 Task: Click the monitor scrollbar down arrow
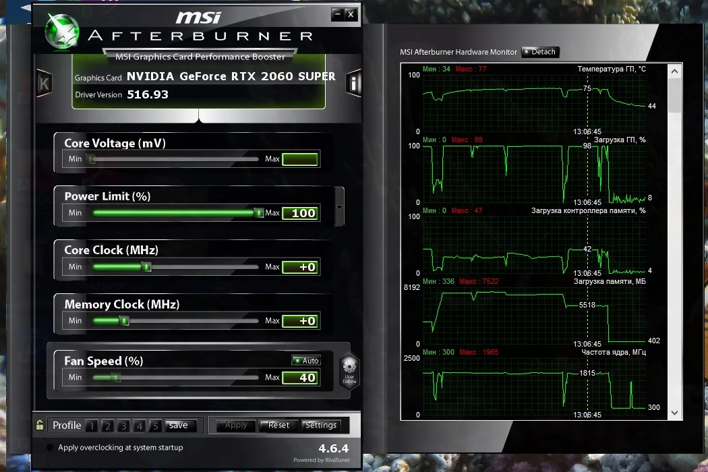674,413
